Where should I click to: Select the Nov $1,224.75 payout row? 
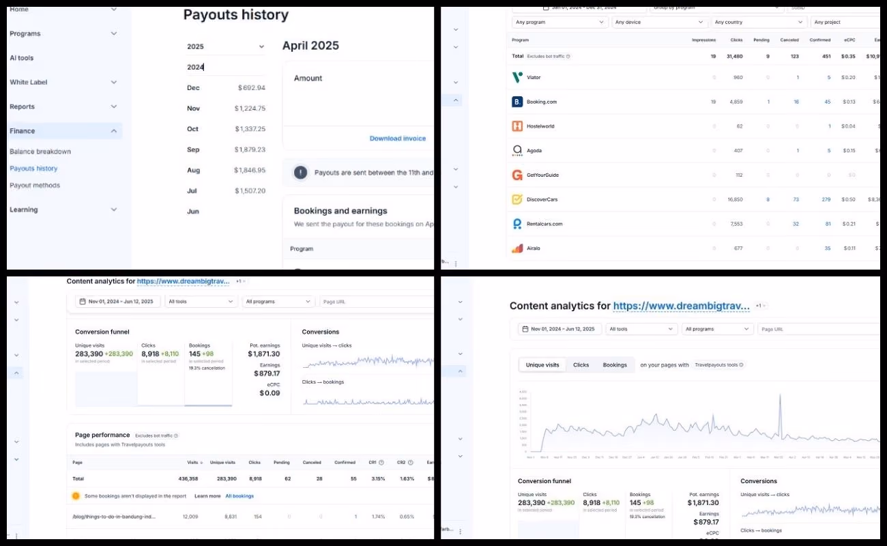tap(226, 109)
